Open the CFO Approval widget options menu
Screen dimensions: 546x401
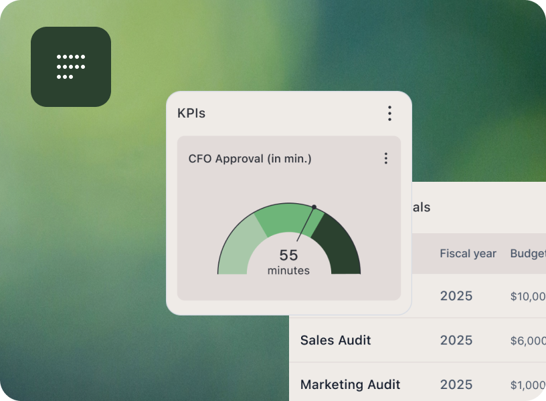click(385, 158)
